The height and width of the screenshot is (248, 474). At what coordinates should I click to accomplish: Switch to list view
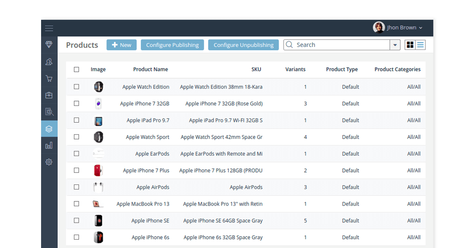coord(420,45)
